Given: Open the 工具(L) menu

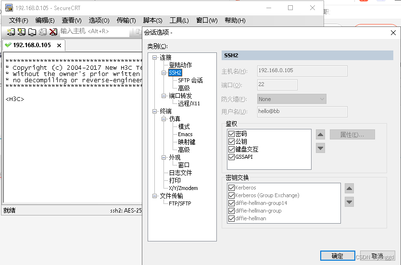Looking at the screenshot, I should [x=179, y=21].
